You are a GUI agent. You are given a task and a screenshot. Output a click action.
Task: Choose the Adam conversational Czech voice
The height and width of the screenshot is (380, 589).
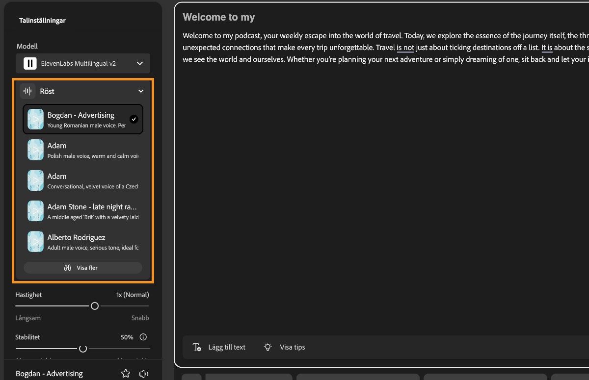point(83,180)
